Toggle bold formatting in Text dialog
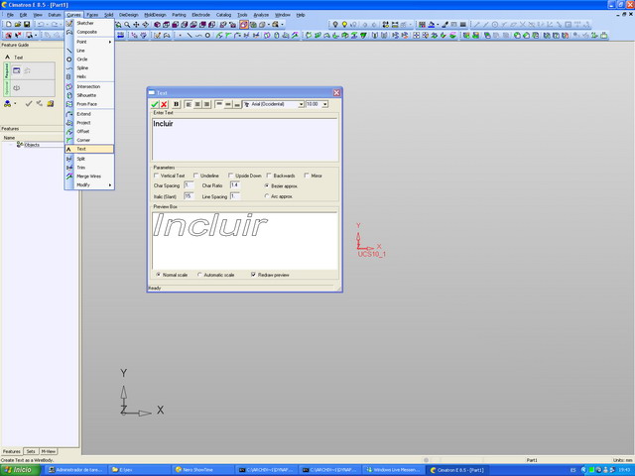This screenshot has width=635, height=476. (x=177, y=103)
